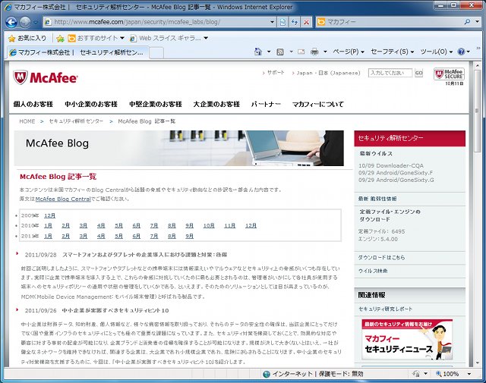Click the red Stop loading icon

click(306, 22)
